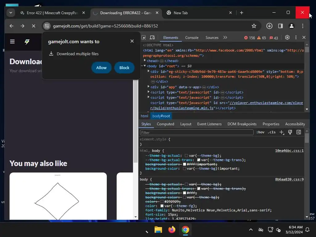The image size is (316, 237).
Task: Click Chrome icon in taskbar
Action: click(x=185, y=230)
